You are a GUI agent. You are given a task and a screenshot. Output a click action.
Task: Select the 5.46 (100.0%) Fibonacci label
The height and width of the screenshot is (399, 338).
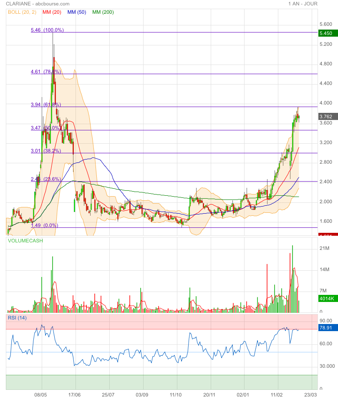[47, 30]
